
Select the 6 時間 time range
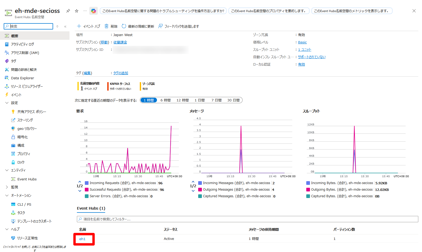[x=165, y=100]
